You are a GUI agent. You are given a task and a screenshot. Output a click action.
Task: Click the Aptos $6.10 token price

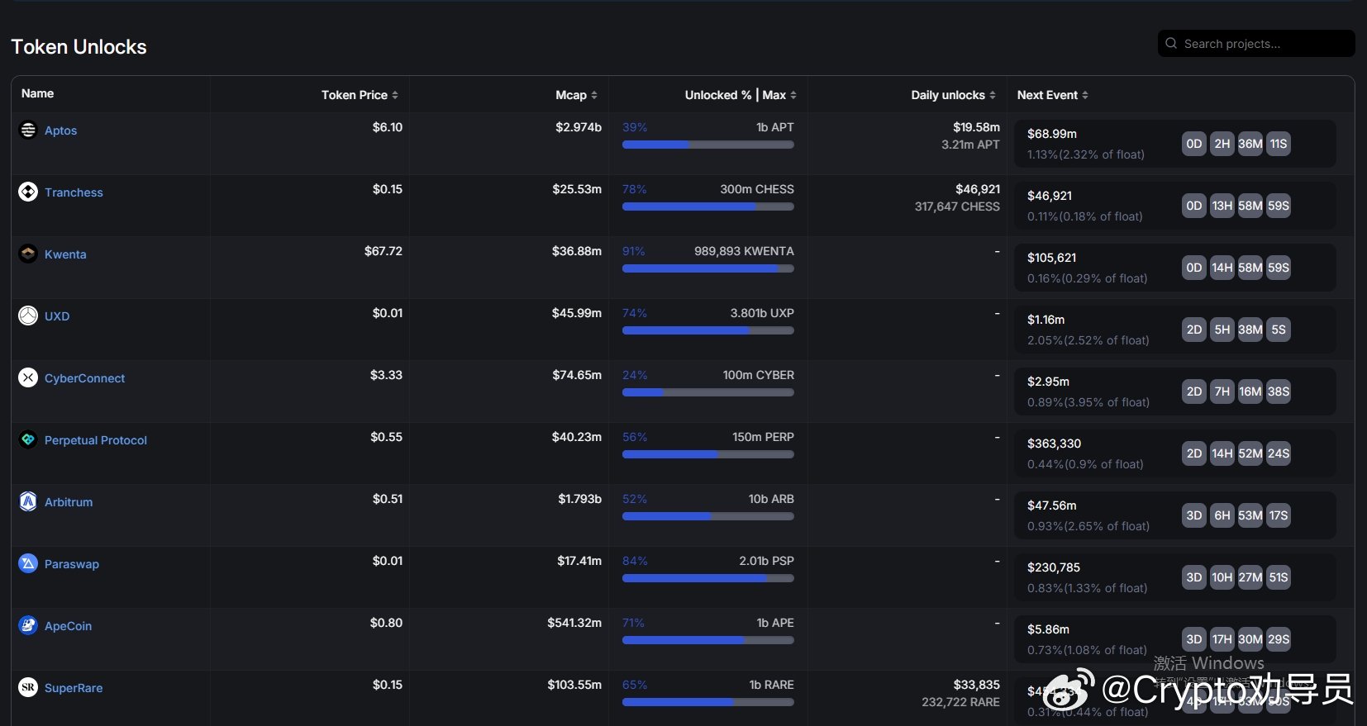click(x=387, y=127)
